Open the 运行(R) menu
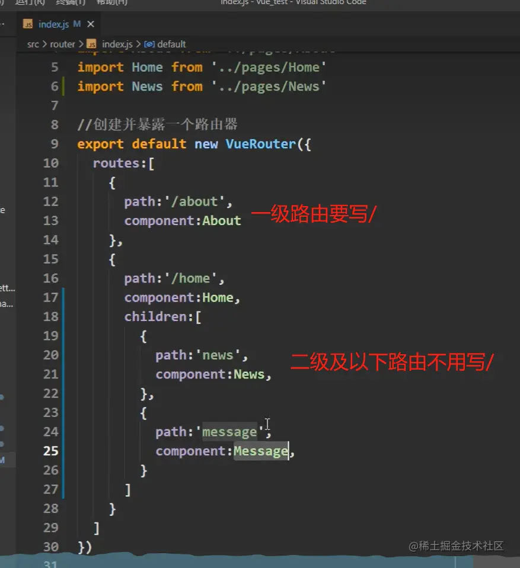520x568 pixels. click(x=30, y=2)
